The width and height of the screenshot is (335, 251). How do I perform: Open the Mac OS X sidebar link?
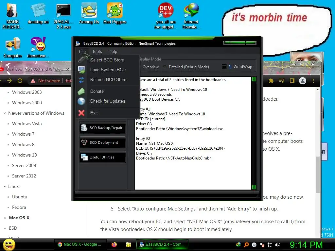coord(19,218)
